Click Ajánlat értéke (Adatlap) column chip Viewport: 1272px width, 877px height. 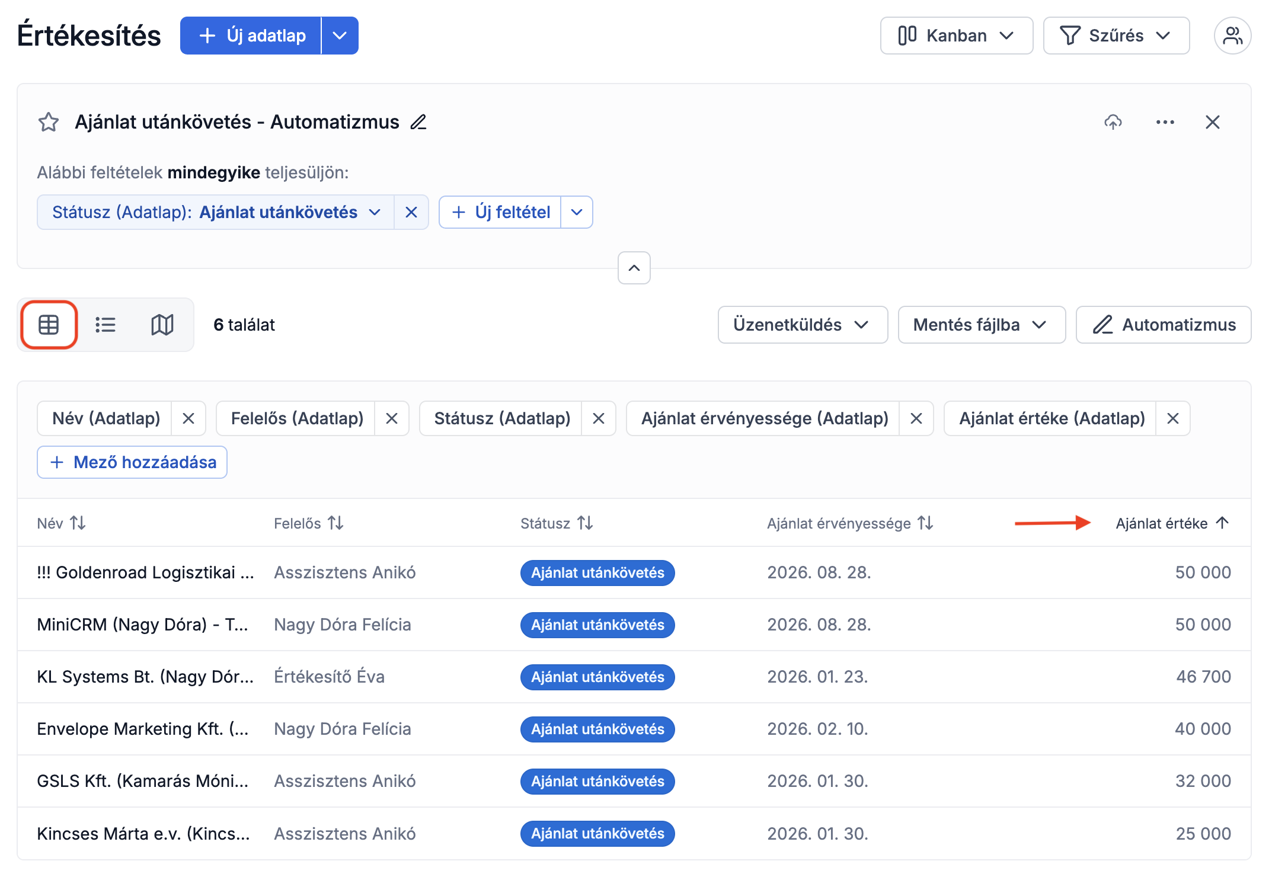(1052, 418)
